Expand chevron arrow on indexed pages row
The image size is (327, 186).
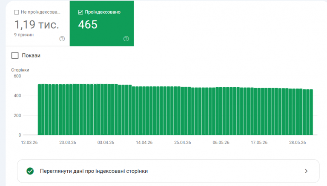coord(306,171)
